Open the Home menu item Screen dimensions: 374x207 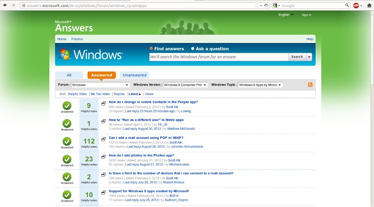point(62,39)
